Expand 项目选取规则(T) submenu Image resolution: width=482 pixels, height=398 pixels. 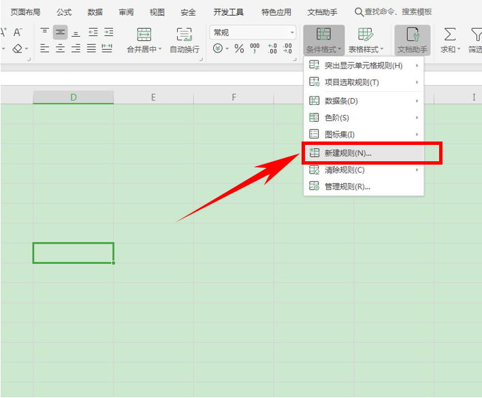364,82
